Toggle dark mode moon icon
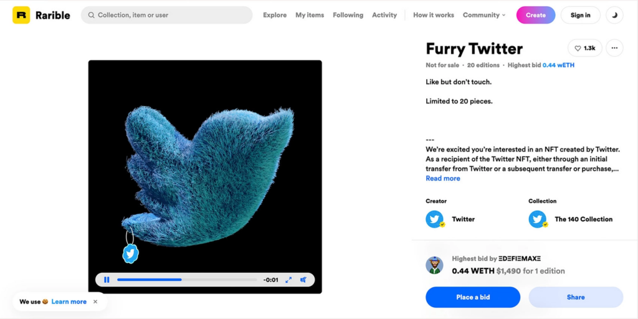 tap(614, 15)
